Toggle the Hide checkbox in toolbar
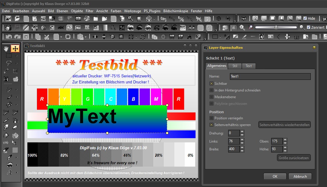327x187 pixels. coord(305,18)
